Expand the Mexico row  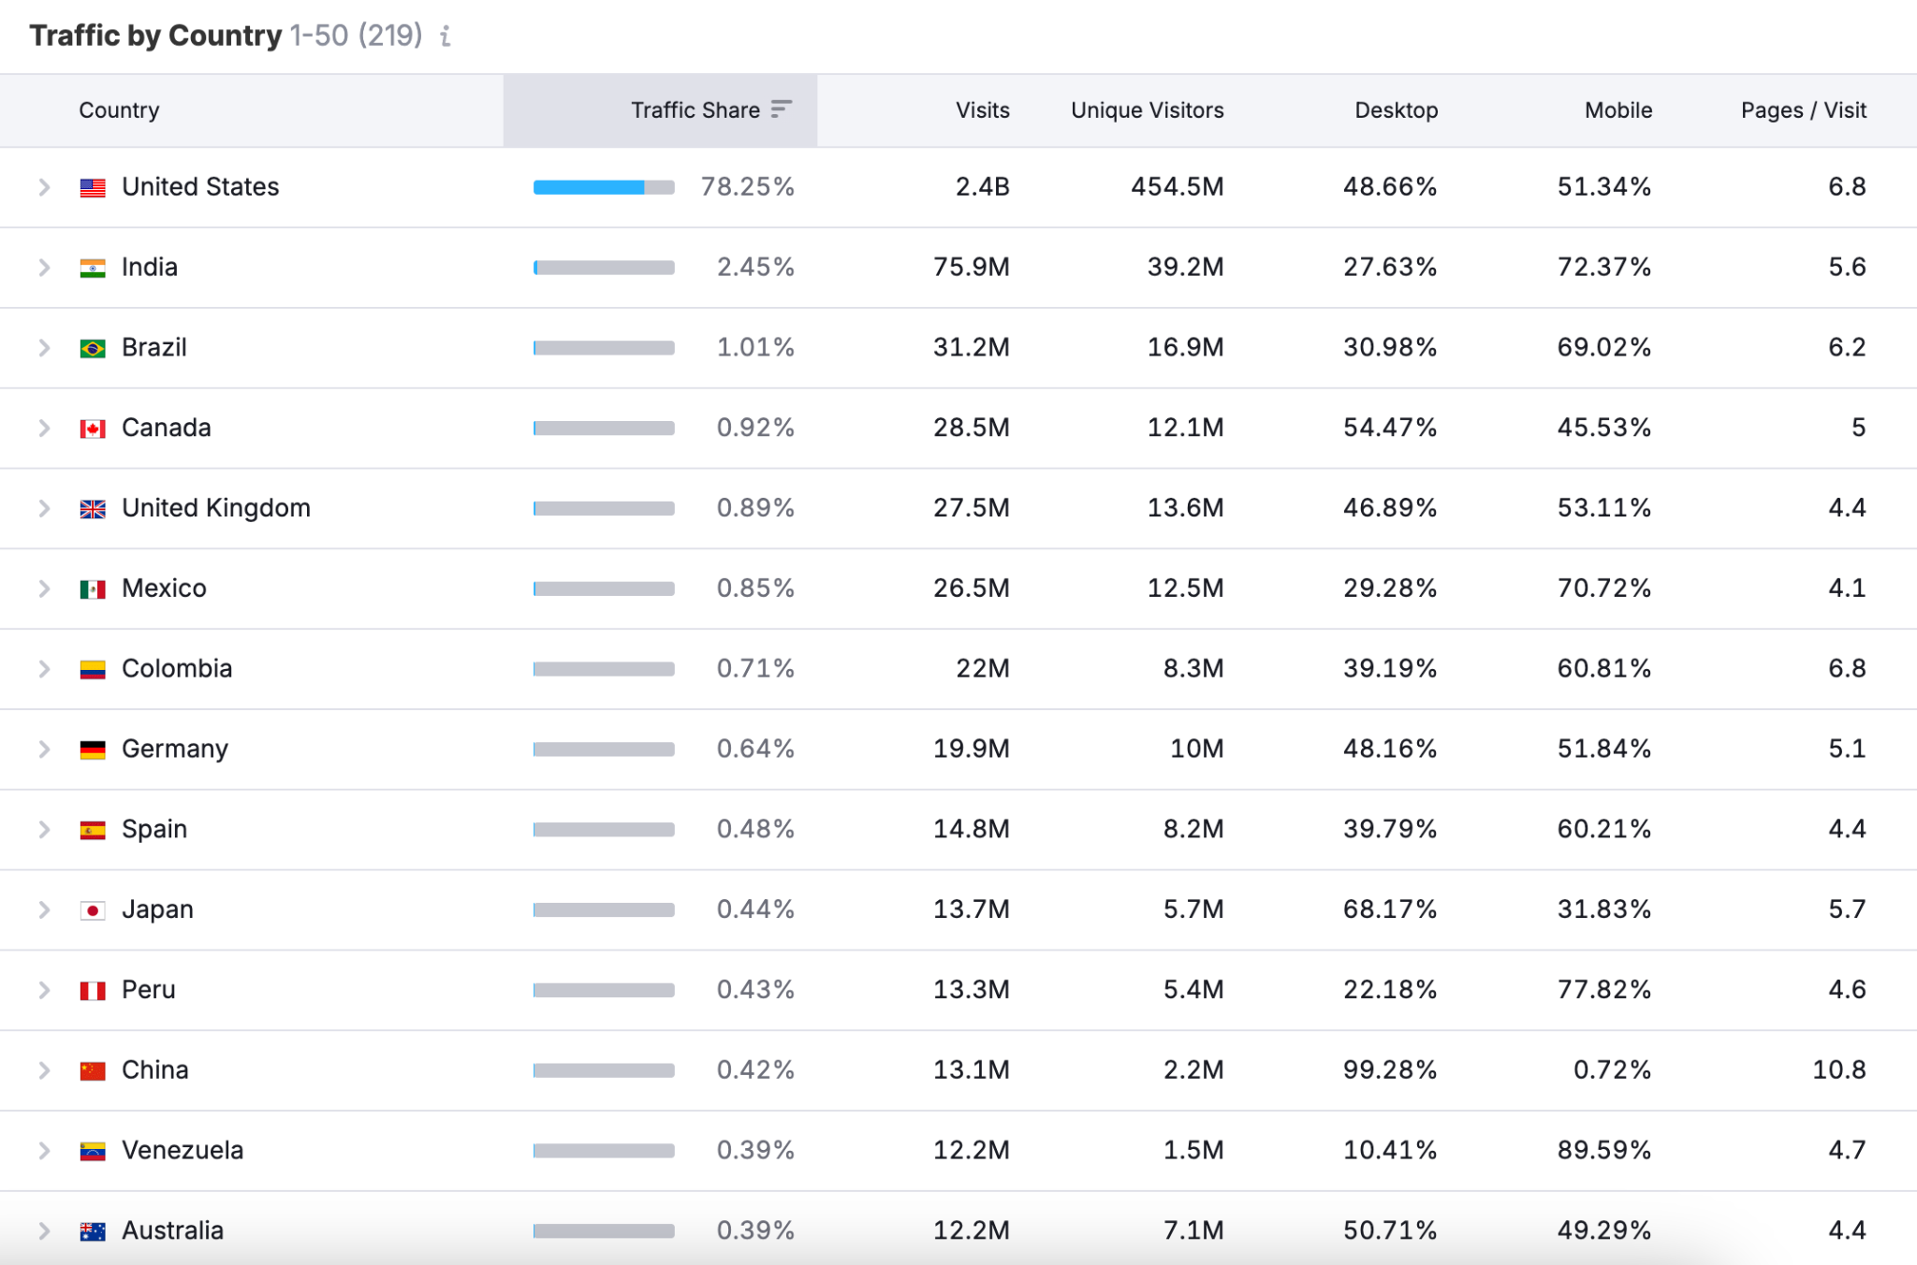click(43, 589)
